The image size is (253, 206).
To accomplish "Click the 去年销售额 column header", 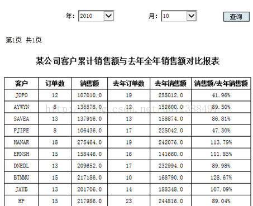I will [170, 83].
